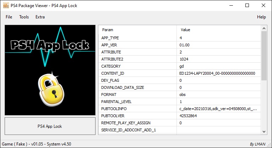Click the Value column header
272x148 pixels.
(x=219, y=30)
